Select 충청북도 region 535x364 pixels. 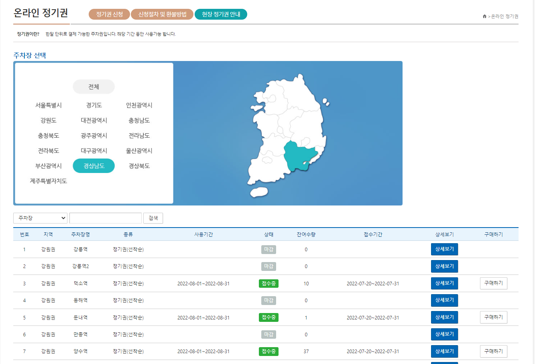click(49, 136)
